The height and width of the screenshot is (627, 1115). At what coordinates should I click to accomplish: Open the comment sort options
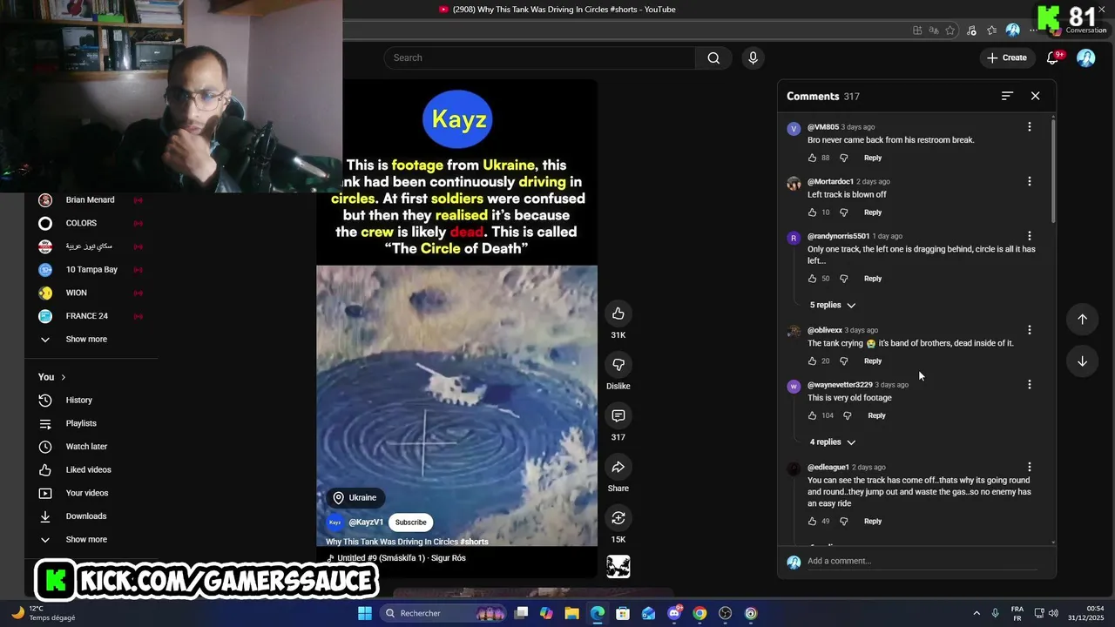coord(1007,96)
